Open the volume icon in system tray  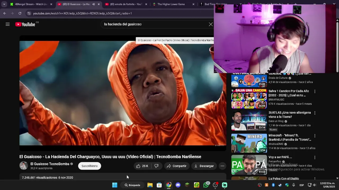[314, 185]
